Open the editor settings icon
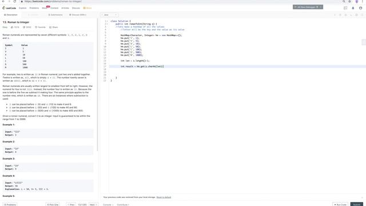Viewport: 366px width, 206px height. [356, 15]
